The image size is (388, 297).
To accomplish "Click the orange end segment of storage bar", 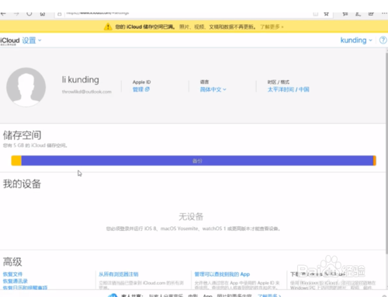I will 375,161.
